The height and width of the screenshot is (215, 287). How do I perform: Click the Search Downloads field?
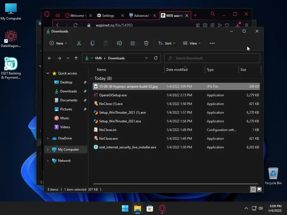point(212,58)
